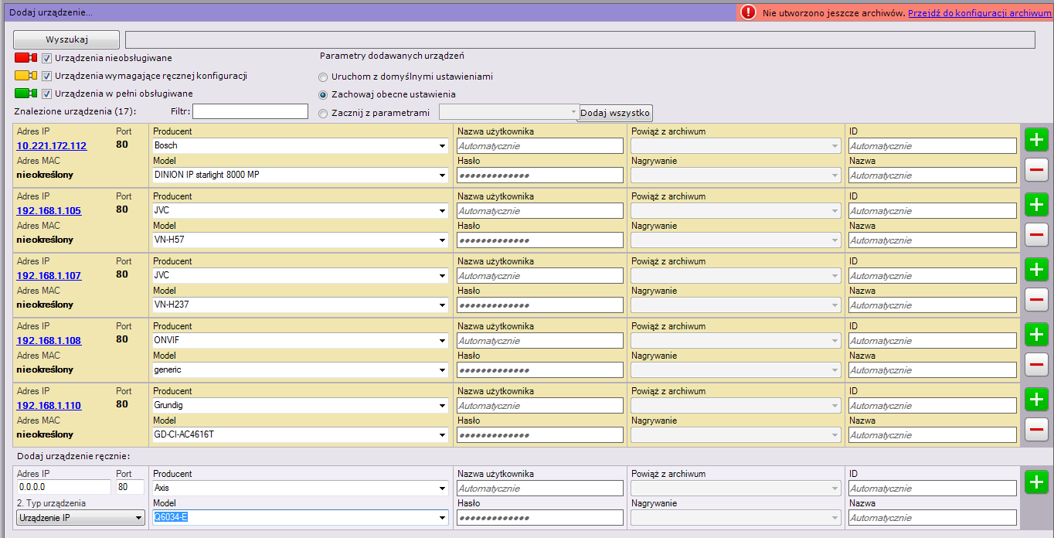Click green plus to add manual device

coord(1036,482)
